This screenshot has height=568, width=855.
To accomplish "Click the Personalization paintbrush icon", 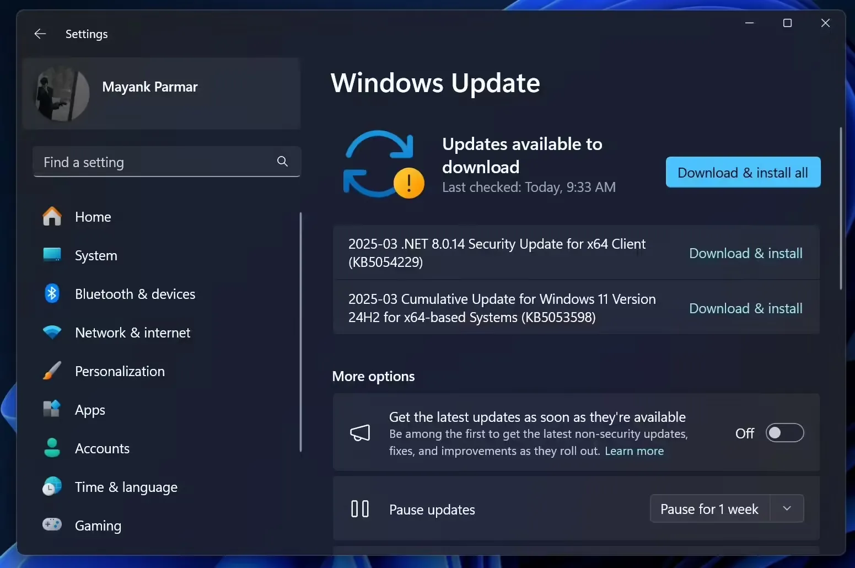I will [52, 371].
